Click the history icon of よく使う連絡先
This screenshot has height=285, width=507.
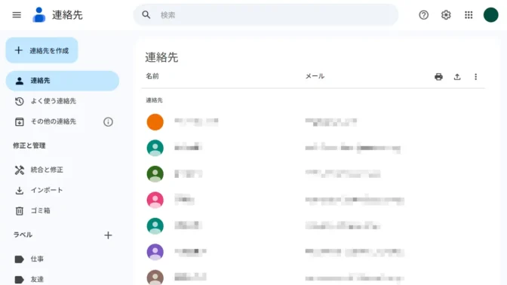20,101
